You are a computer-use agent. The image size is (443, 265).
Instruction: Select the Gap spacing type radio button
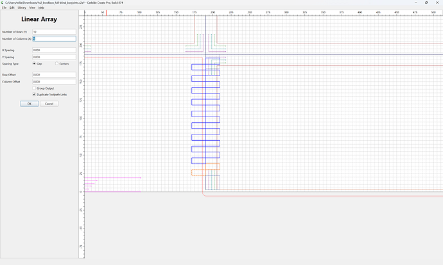(x=34, y=63)
